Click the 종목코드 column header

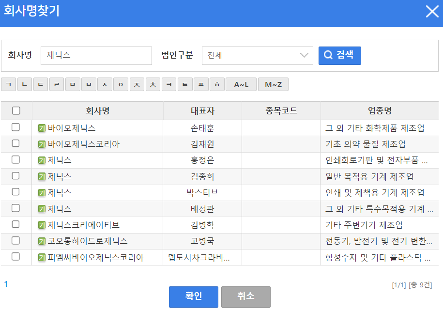pyautogui.click(x=281, y=110)
